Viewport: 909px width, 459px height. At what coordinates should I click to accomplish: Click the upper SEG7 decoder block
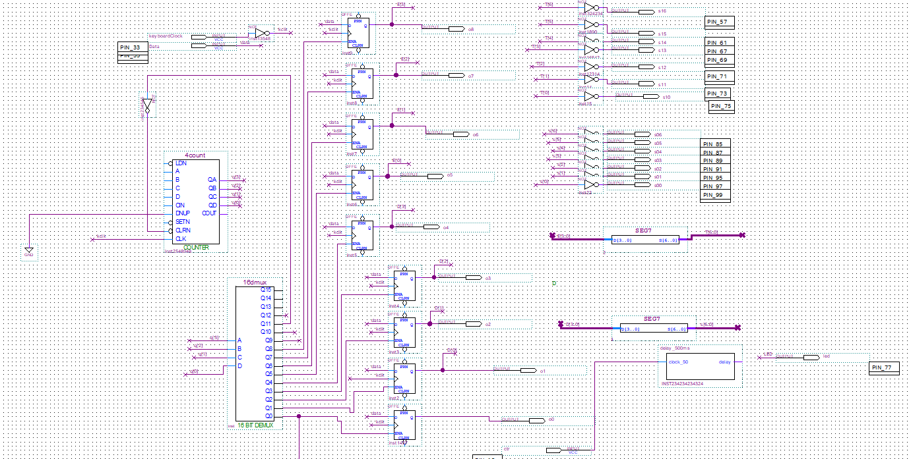tap(645, 240)
